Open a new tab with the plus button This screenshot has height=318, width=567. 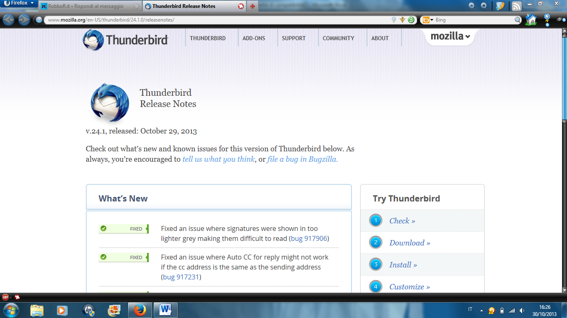252,6
